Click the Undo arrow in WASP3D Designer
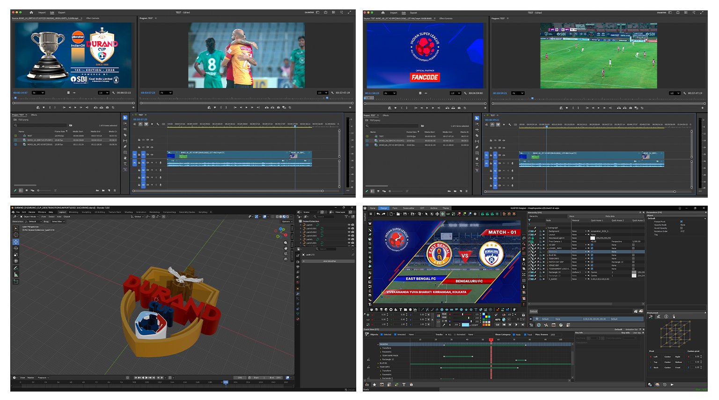The image size is (719, 400). point(378,214)
